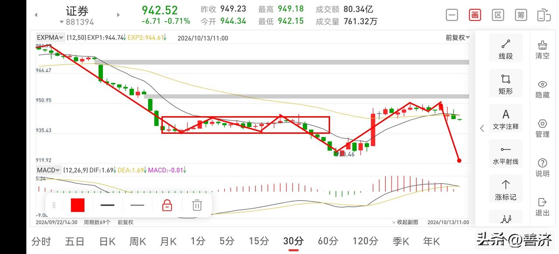Switch to the 15分 period tab
This screenshot has height=254, width=559.
259,241
